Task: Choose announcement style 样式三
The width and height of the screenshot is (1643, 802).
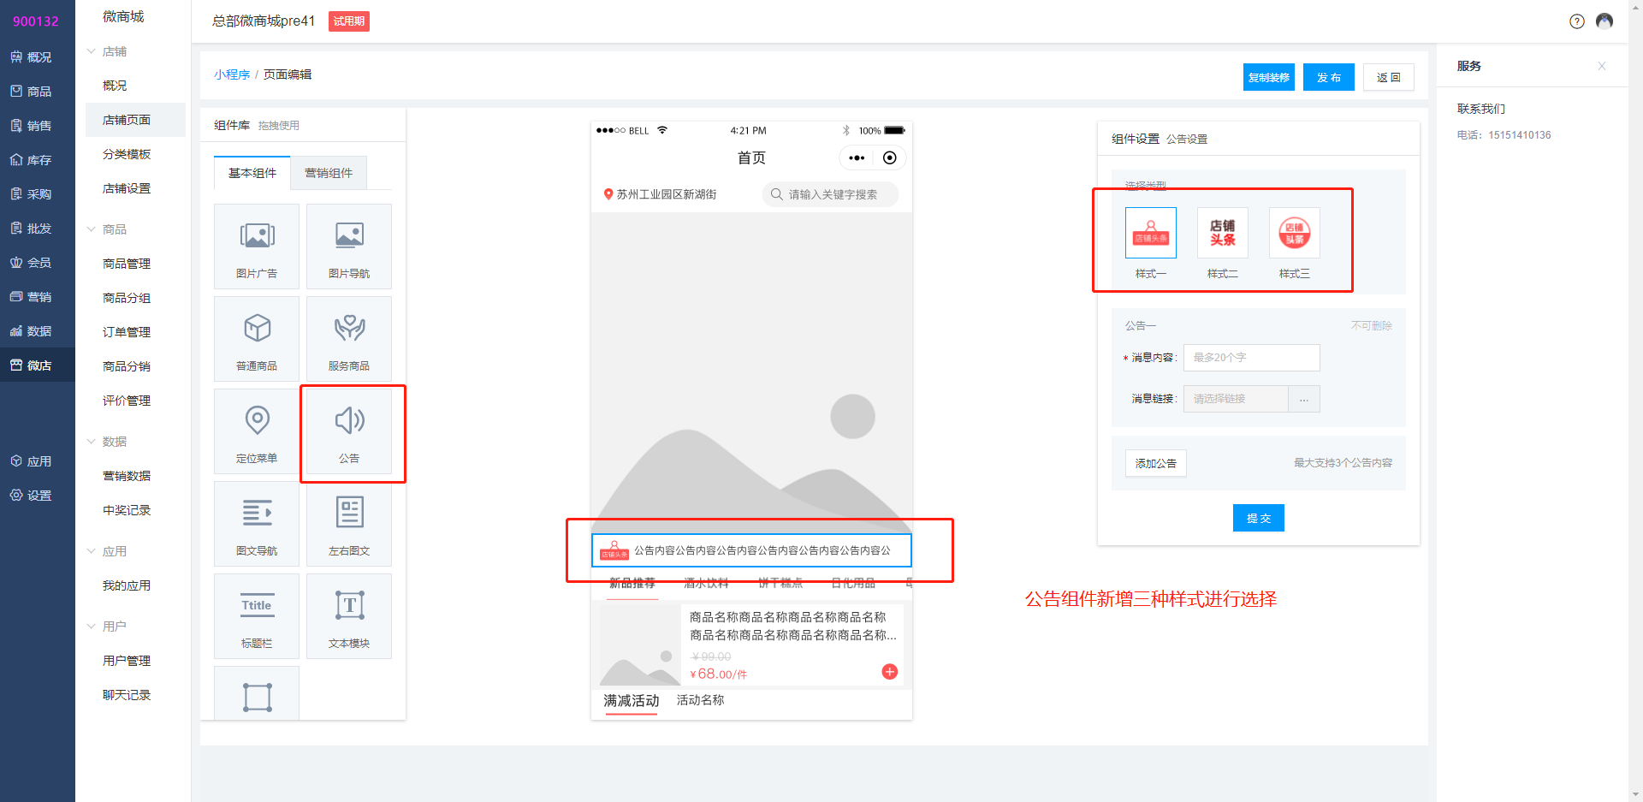Action: pyautogui.click(x=1294, y=233)
